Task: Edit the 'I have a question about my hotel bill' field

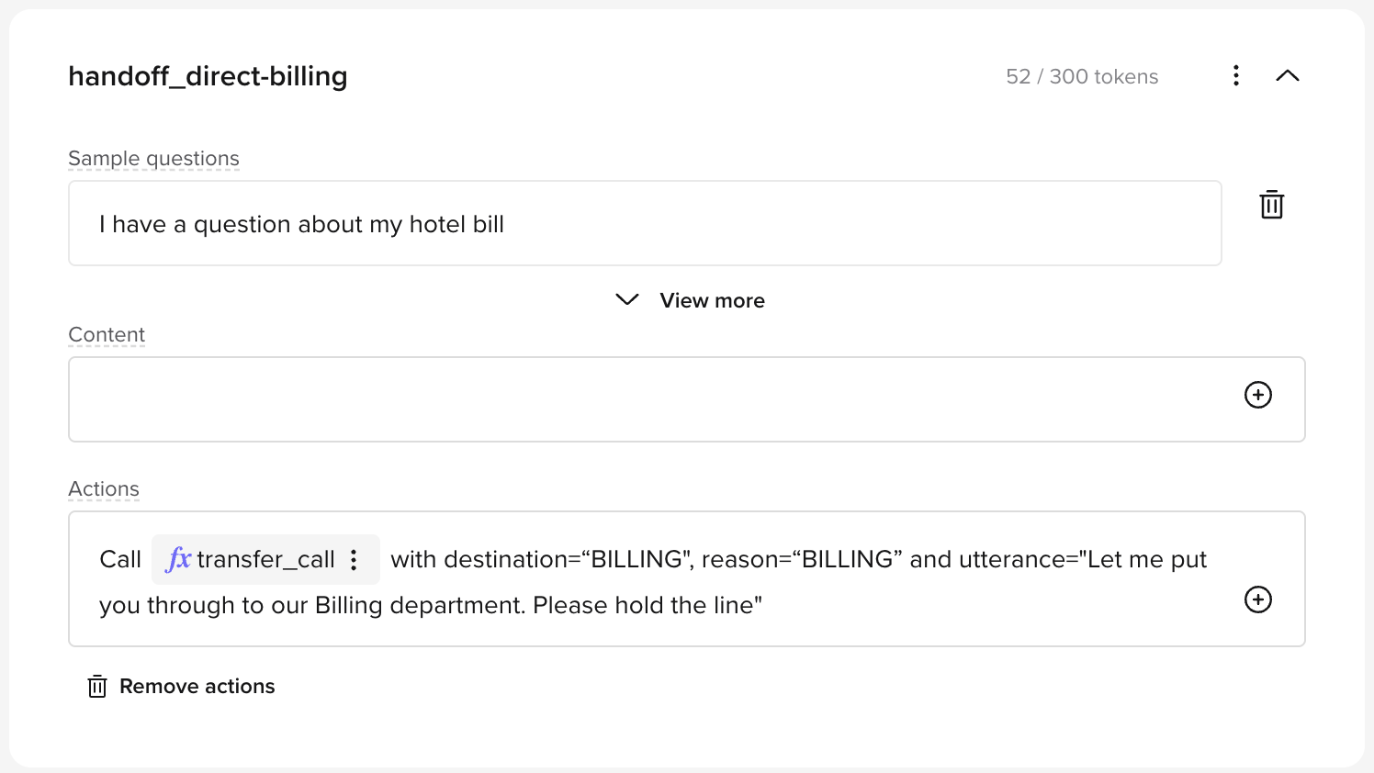Action: [x=645, y=223]
